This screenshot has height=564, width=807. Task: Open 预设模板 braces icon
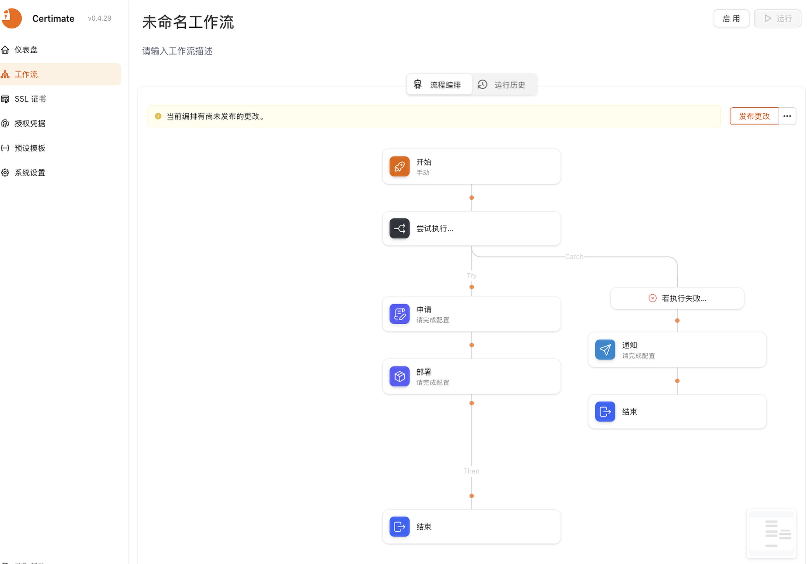(5, 148)
